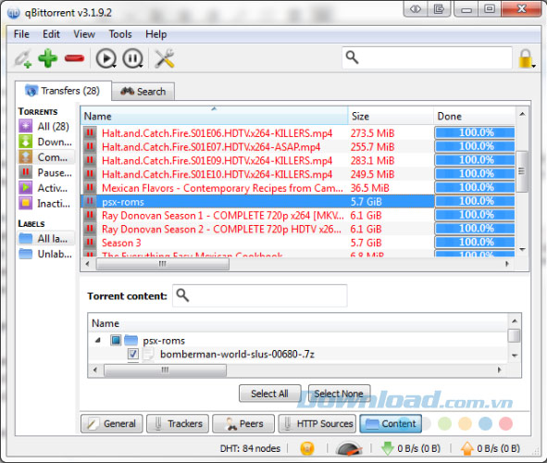Collapse the psx-roms folder tree

click(98, 340)
